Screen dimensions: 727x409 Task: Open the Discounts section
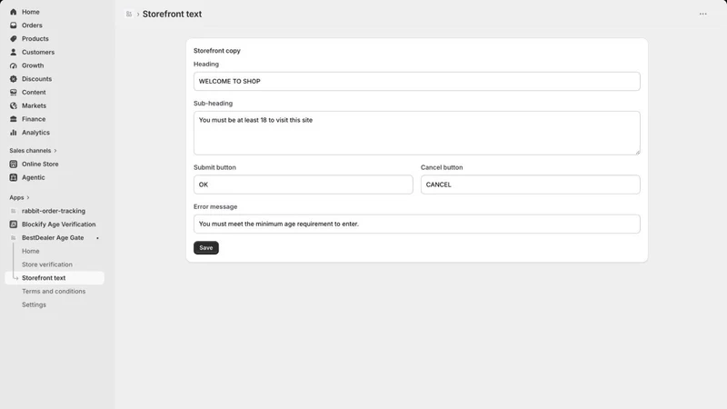click(x=36, y=79)
